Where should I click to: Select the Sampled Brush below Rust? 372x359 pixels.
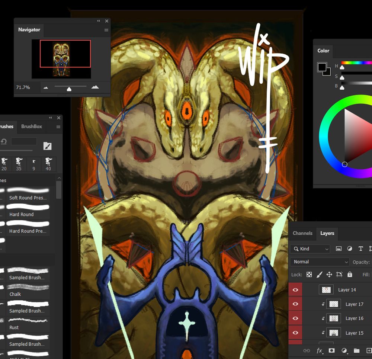click(28, 340)
